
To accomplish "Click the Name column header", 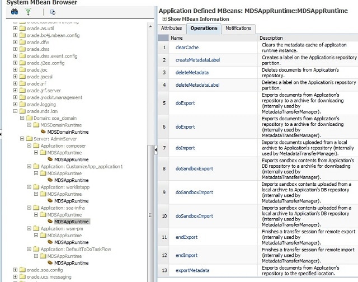I will click(x=177, y=38).
